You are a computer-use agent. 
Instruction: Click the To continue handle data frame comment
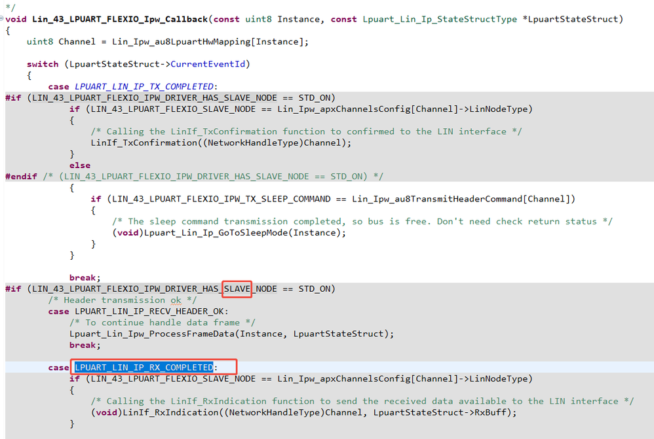click(163, 323)
